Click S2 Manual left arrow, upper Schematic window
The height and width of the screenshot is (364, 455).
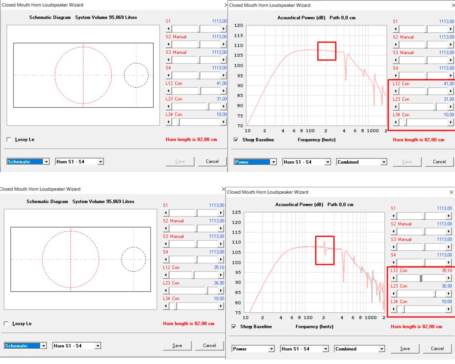168,44
